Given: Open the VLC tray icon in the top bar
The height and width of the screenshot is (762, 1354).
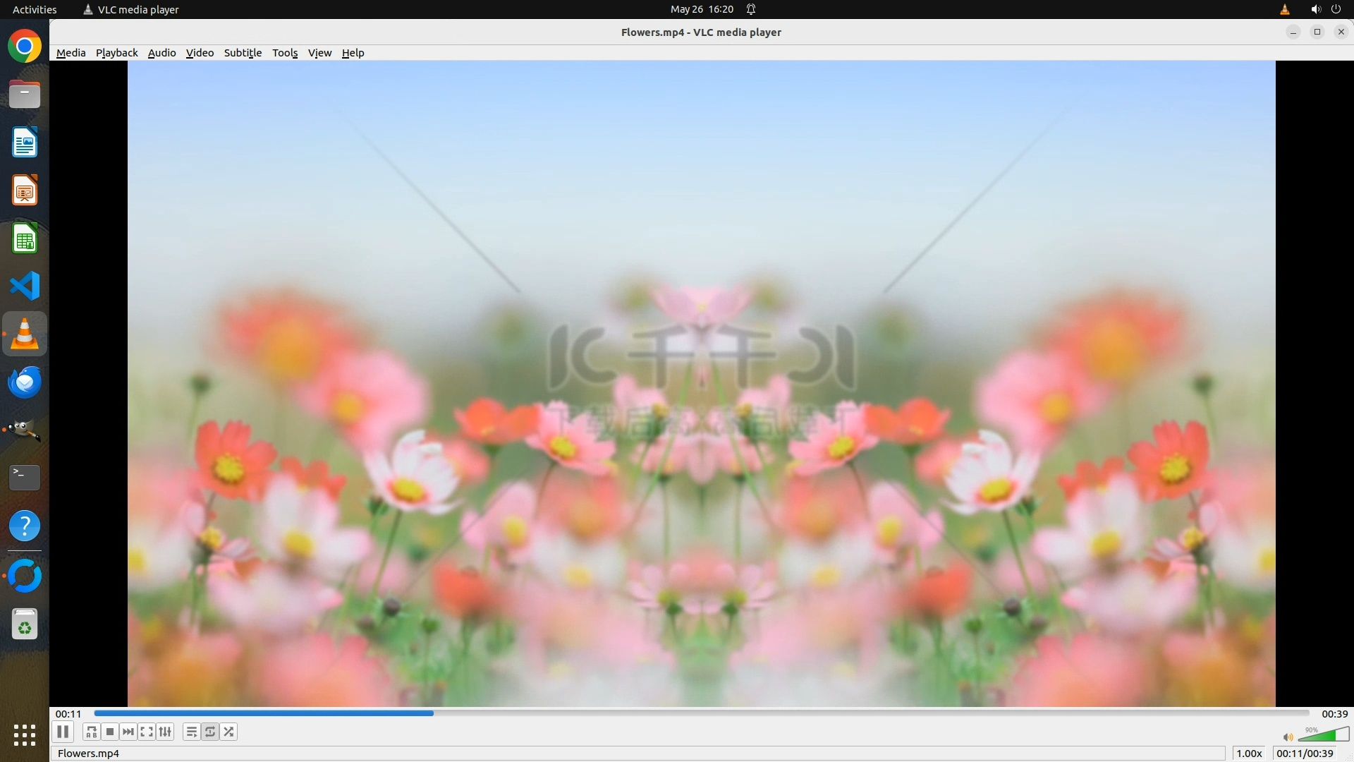Looking at the screenshot, I should [1284, 9].
